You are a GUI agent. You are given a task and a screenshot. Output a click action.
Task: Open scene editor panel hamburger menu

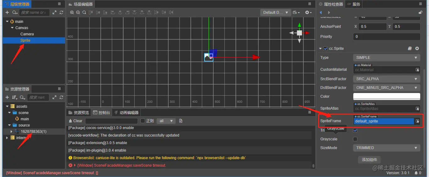(309, 4)
